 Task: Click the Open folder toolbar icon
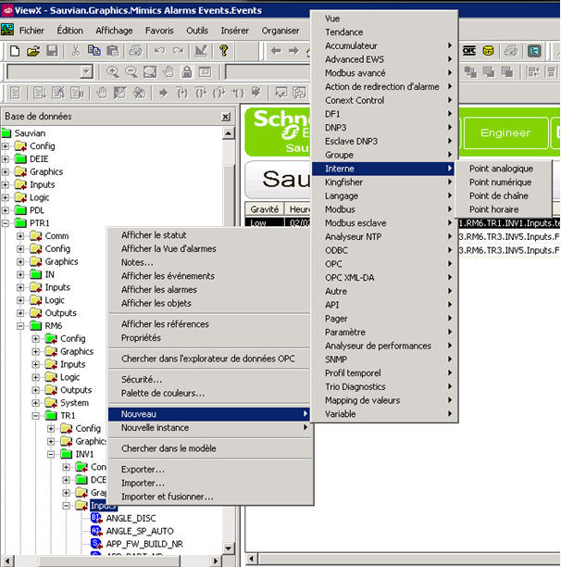point(33,50)
